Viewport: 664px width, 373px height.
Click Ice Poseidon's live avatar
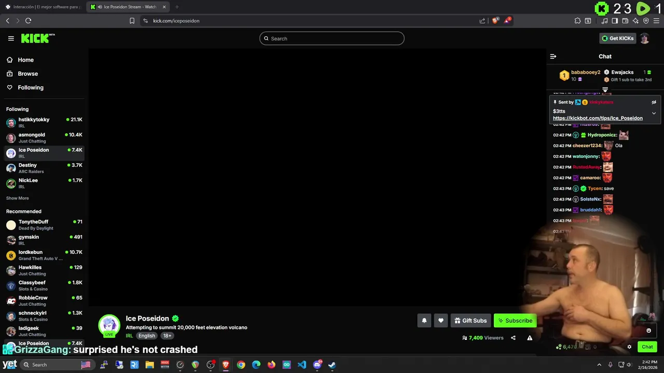pyautogui.click(x=109, y=325)
